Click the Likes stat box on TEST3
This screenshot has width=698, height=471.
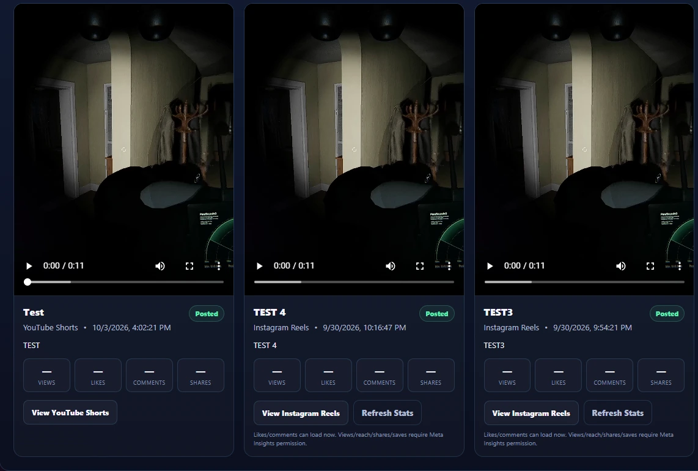(x=559, y=375)
